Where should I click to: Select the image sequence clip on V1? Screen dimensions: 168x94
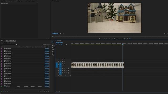pyautogui.click(x=98, y=65)
